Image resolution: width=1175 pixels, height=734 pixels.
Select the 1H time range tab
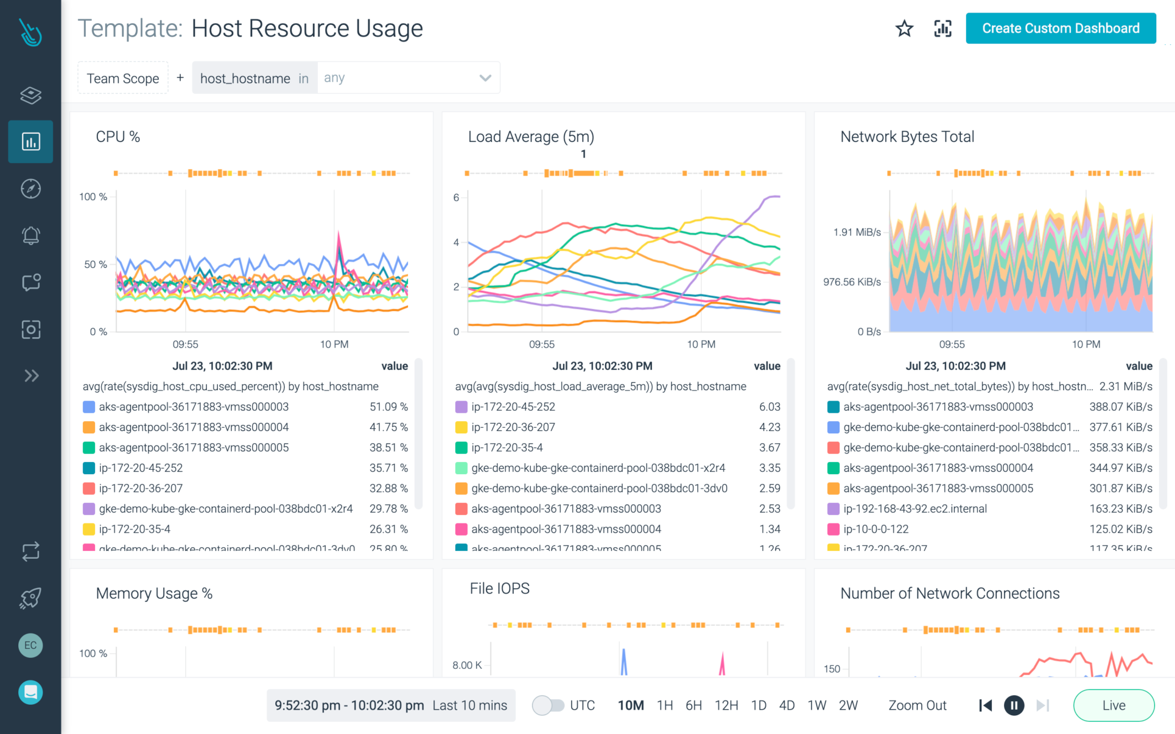[x=664, y=705]
